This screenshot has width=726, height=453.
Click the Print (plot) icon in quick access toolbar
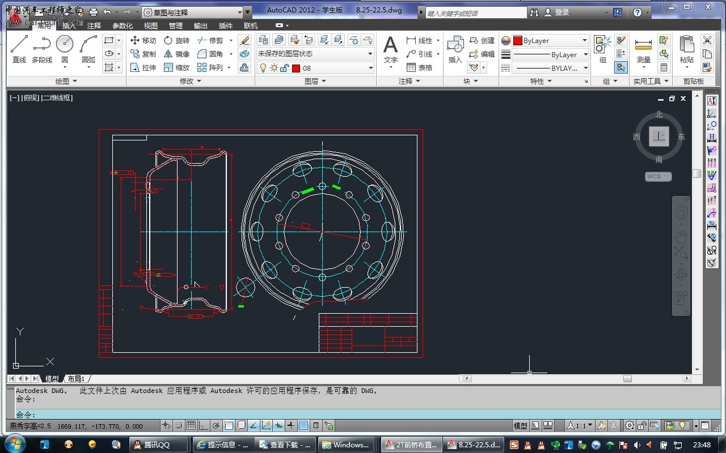94,12
